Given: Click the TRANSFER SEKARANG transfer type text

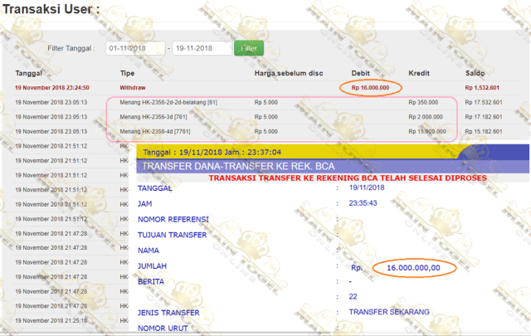Looking at the screenshot, I should [x=389, y=312].
